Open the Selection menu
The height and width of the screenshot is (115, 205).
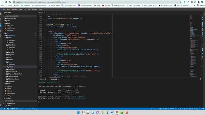[14, 9]
